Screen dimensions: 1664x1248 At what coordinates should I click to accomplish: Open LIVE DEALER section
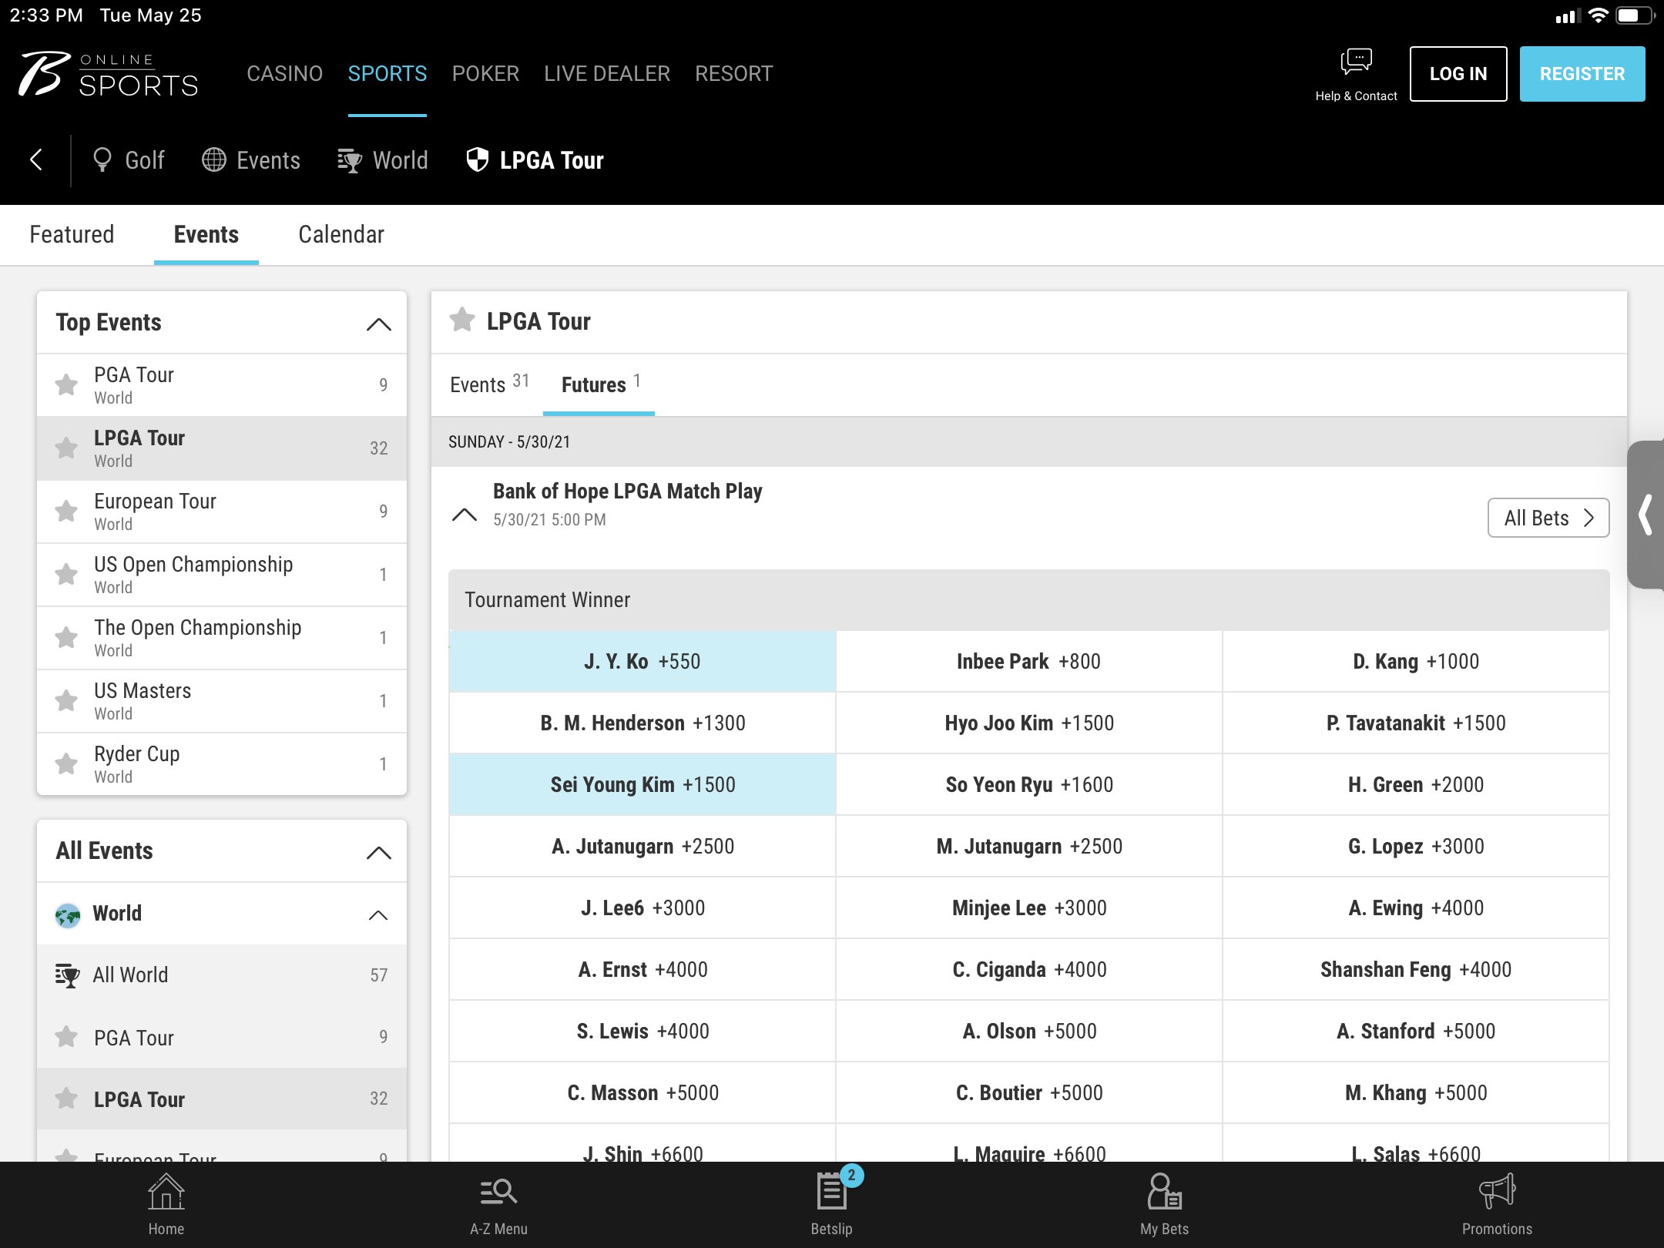point(607,74)
